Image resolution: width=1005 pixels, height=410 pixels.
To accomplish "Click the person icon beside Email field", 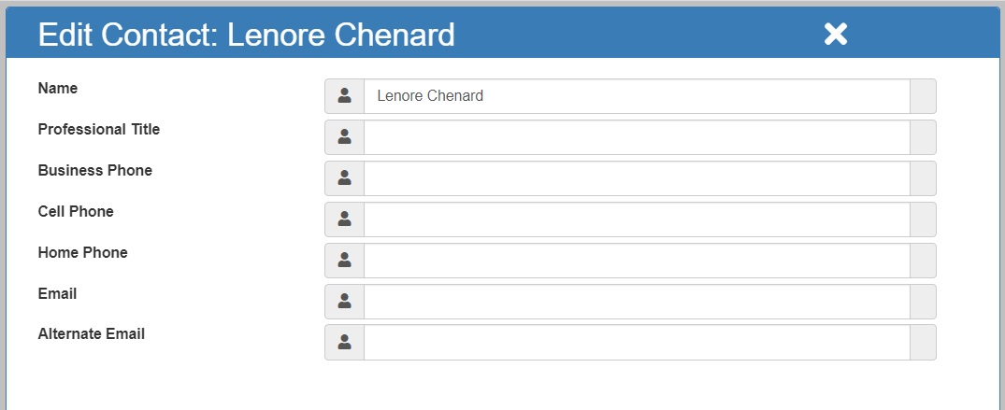I will point(345,301).
